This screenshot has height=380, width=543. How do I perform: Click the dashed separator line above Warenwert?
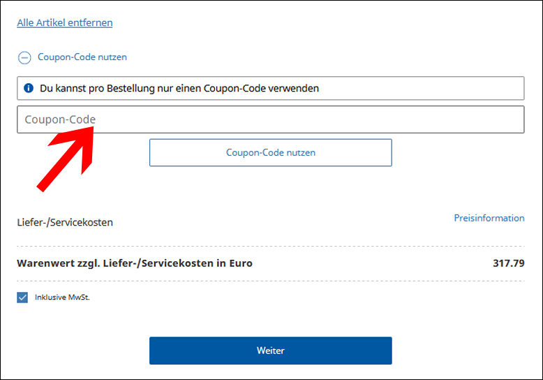271,246
